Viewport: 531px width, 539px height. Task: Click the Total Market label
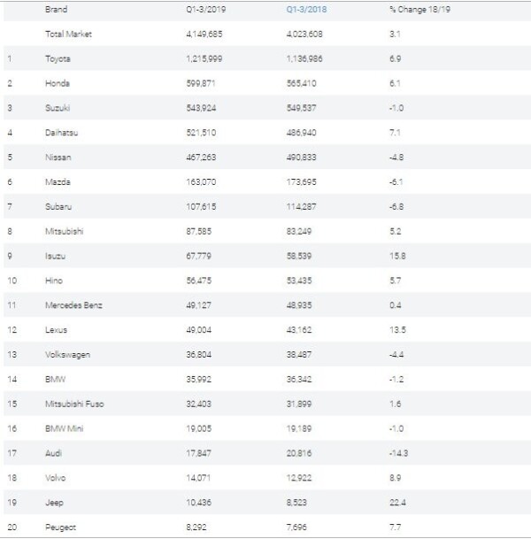coord(68,34)
